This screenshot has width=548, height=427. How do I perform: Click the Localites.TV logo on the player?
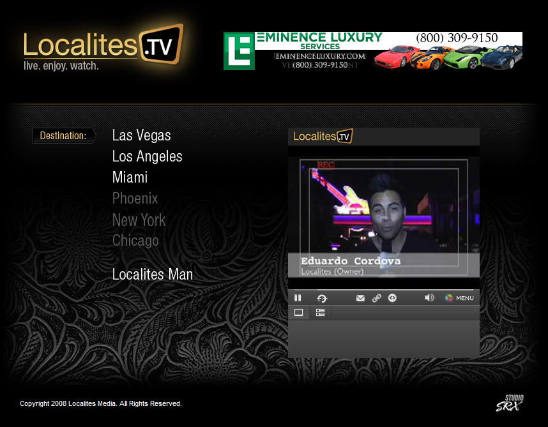tap(322, 136)
